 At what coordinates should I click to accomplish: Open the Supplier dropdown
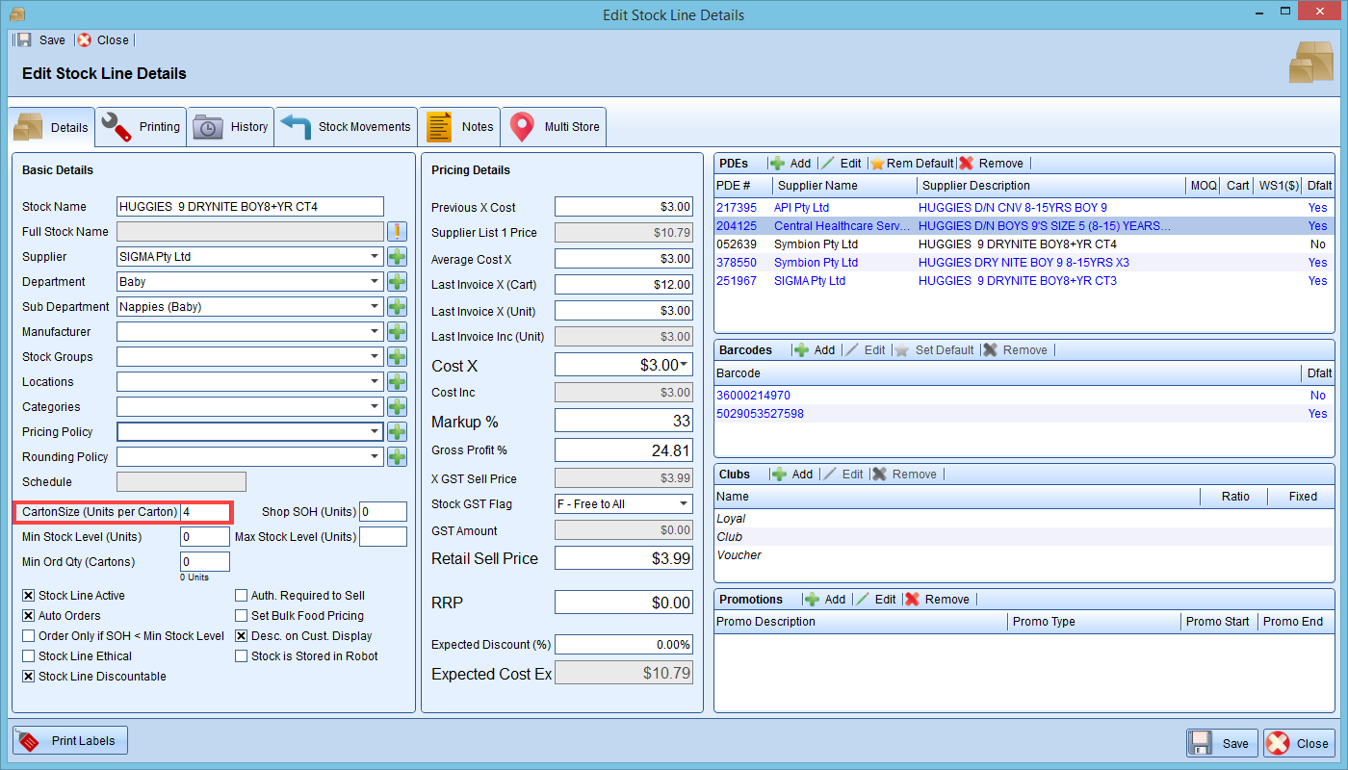tap(374, 257)
